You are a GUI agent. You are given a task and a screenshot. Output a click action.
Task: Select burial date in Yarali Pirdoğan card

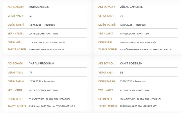42,81
